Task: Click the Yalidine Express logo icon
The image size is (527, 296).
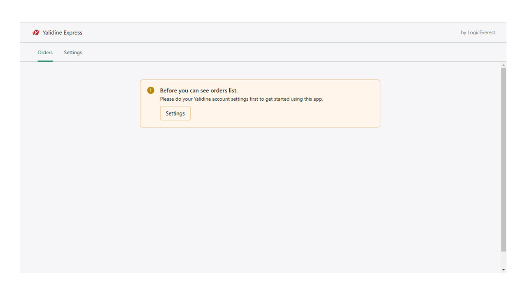Action: point(36,32)
